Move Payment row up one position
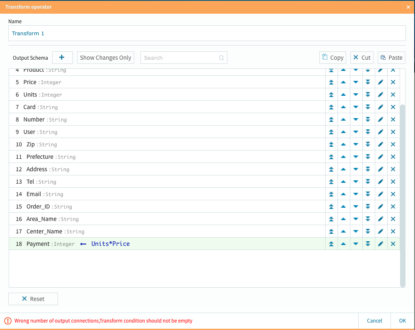The height and width of the screenshot is (330, 415). coord(343,244)
